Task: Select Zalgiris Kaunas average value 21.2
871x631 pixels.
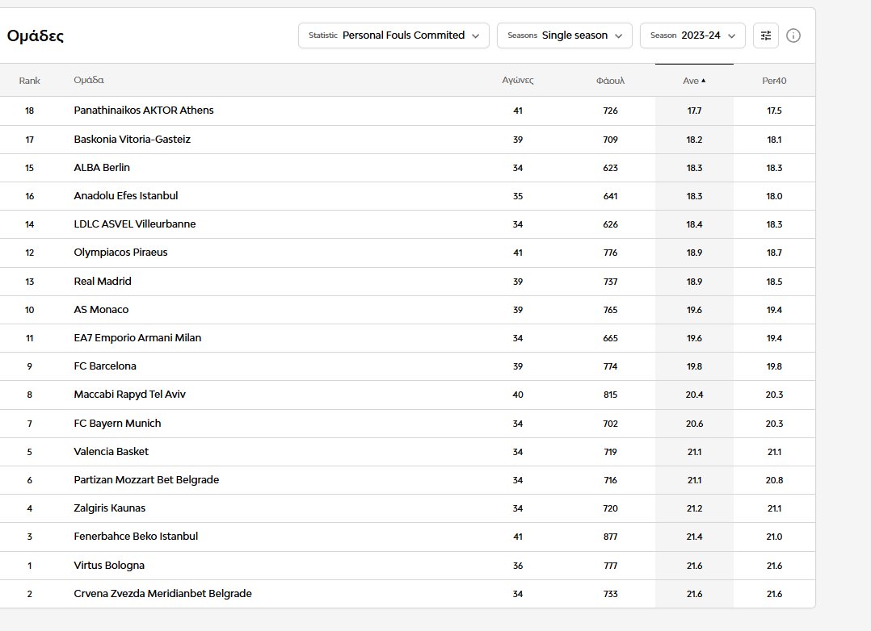Action: point(694,508)
